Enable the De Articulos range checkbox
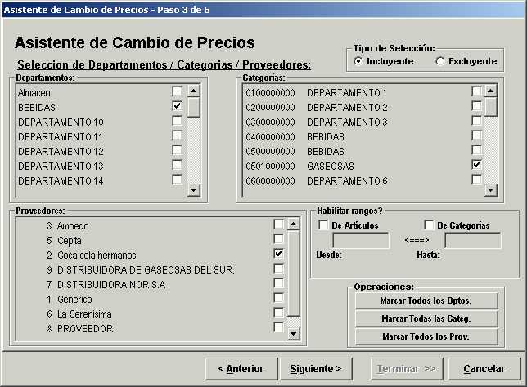Image resolution: width=527 pixels, height=387 pixels. (x=324, y=225)
